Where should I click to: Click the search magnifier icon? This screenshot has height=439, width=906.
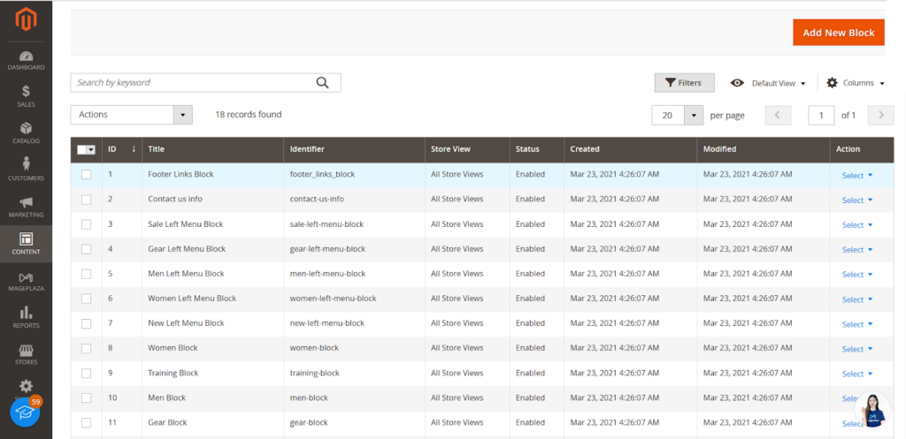[322, 82]
